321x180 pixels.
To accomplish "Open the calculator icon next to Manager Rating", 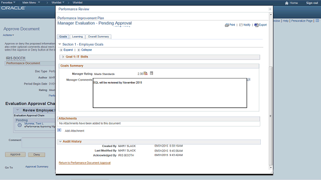I will point(151,73).
